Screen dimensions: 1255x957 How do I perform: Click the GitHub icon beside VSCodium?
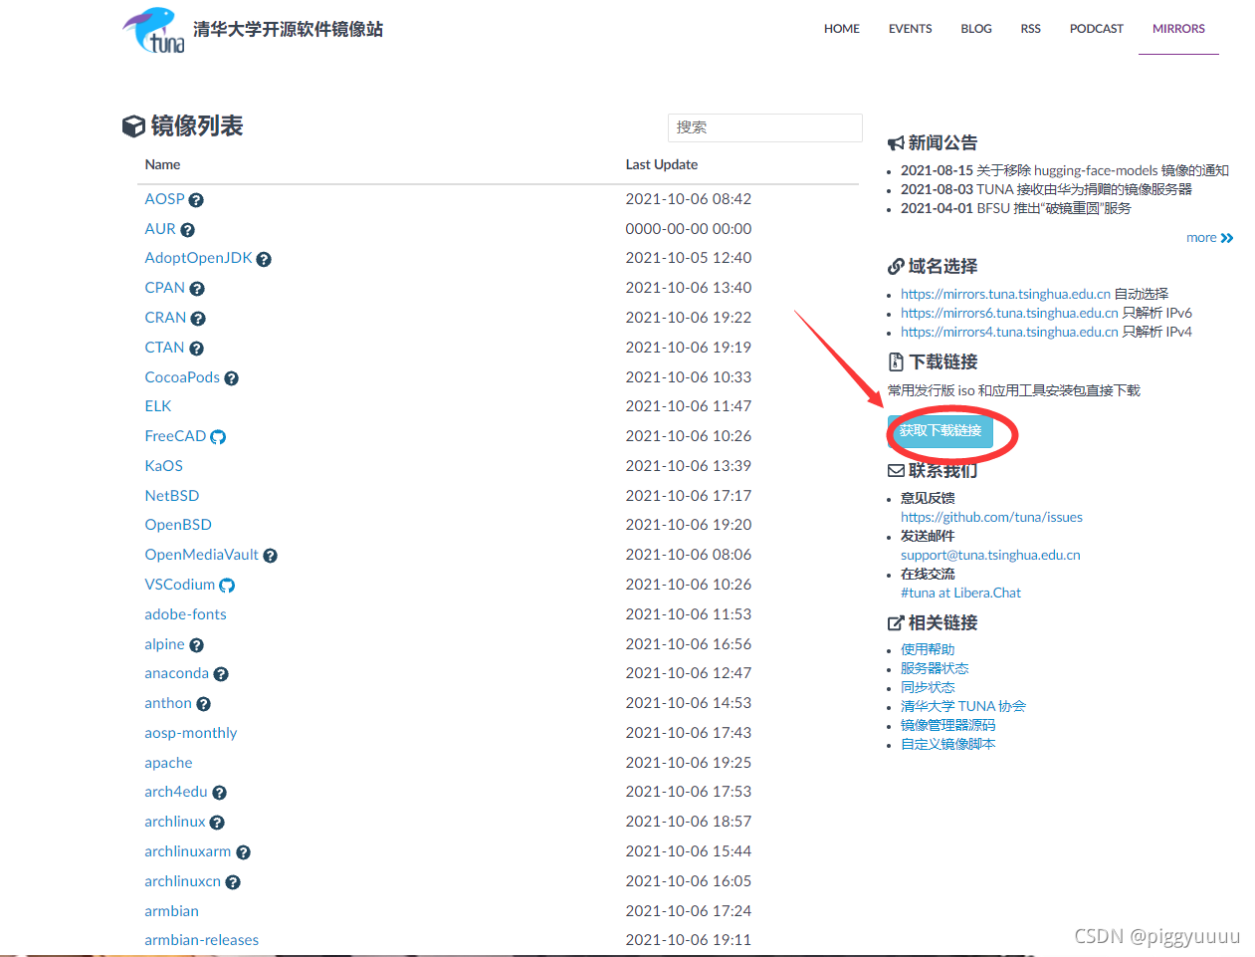227,586
